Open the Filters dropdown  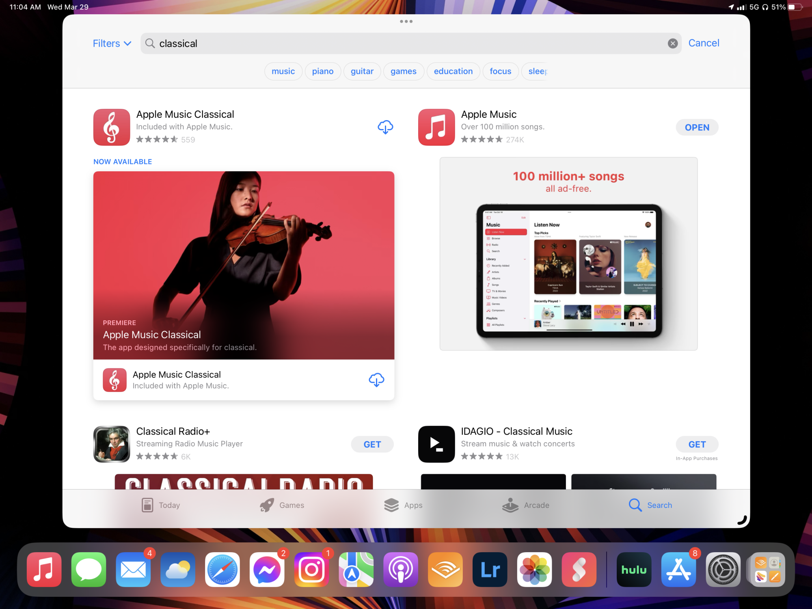(x=112, y=43)
